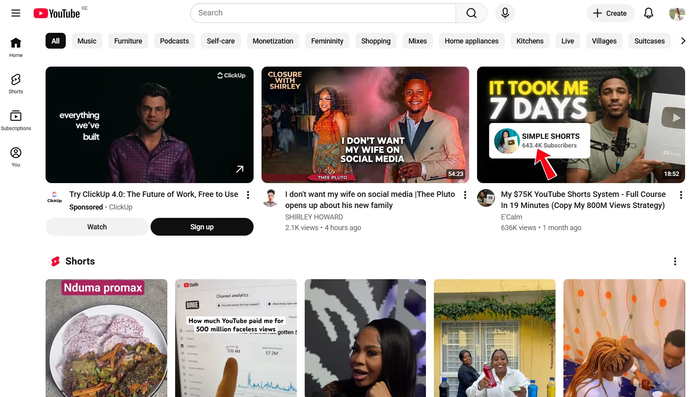Open more options for $75K Shorts video
Screen dimensions: 695x397
(681, 195)
